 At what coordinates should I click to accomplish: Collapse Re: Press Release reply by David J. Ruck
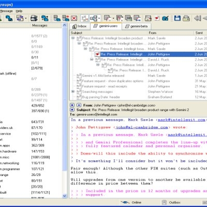pyautogui.click(x=92, y=60)
